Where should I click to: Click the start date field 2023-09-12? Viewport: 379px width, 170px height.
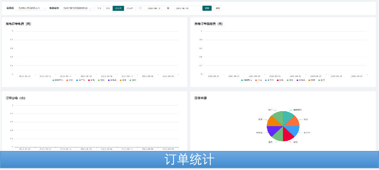[x=154, y=8]
